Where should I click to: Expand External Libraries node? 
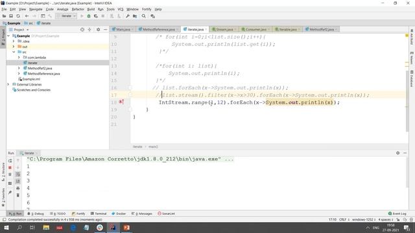tap(8, 85)
